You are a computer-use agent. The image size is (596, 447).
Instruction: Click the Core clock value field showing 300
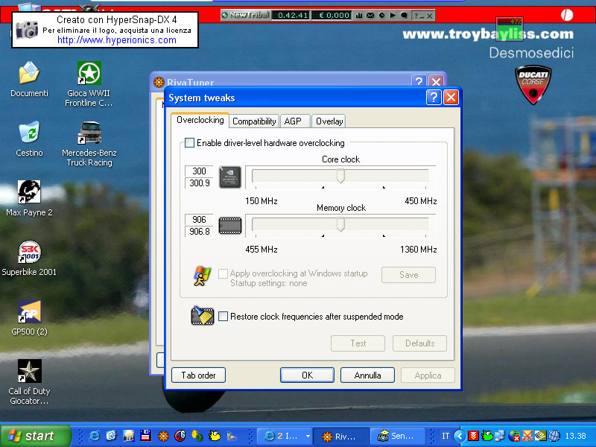199,171
